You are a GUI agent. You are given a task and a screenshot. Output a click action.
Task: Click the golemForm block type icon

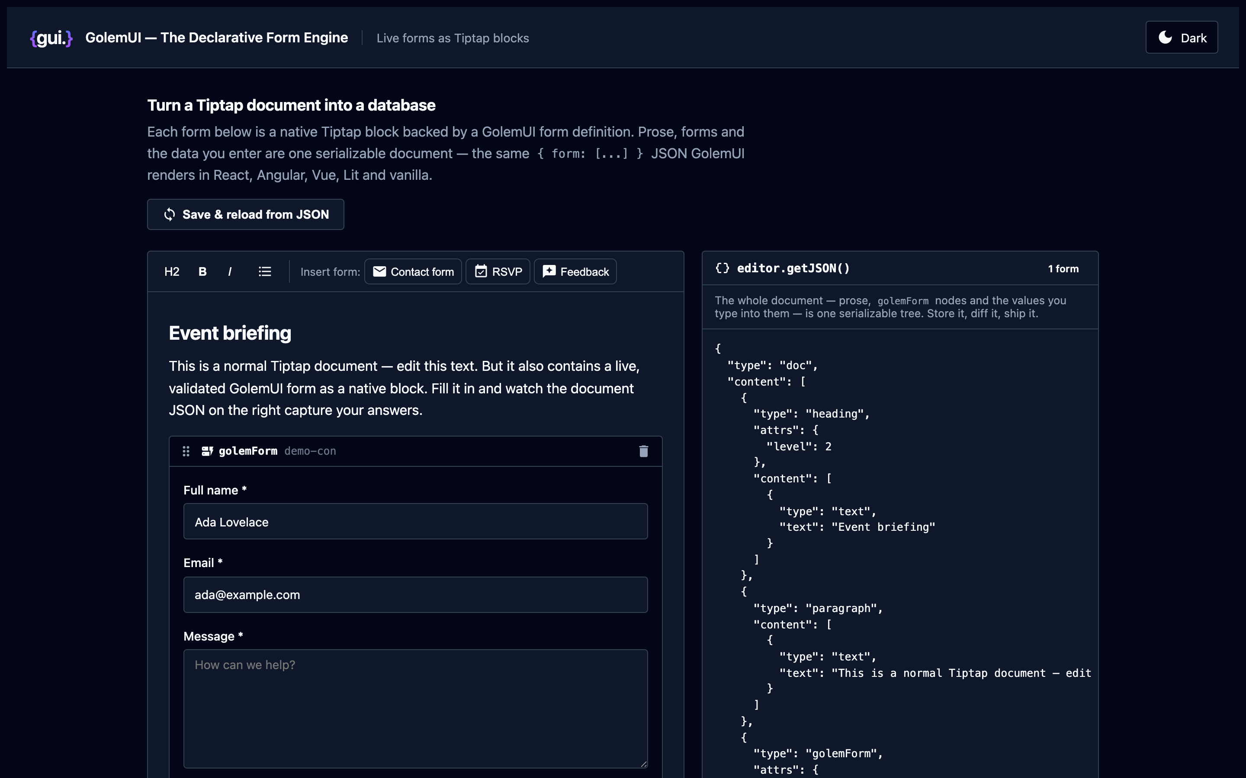point(208,451)
